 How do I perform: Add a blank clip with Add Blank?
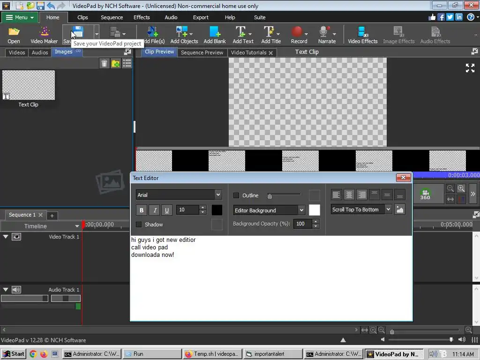coord(215,35)
